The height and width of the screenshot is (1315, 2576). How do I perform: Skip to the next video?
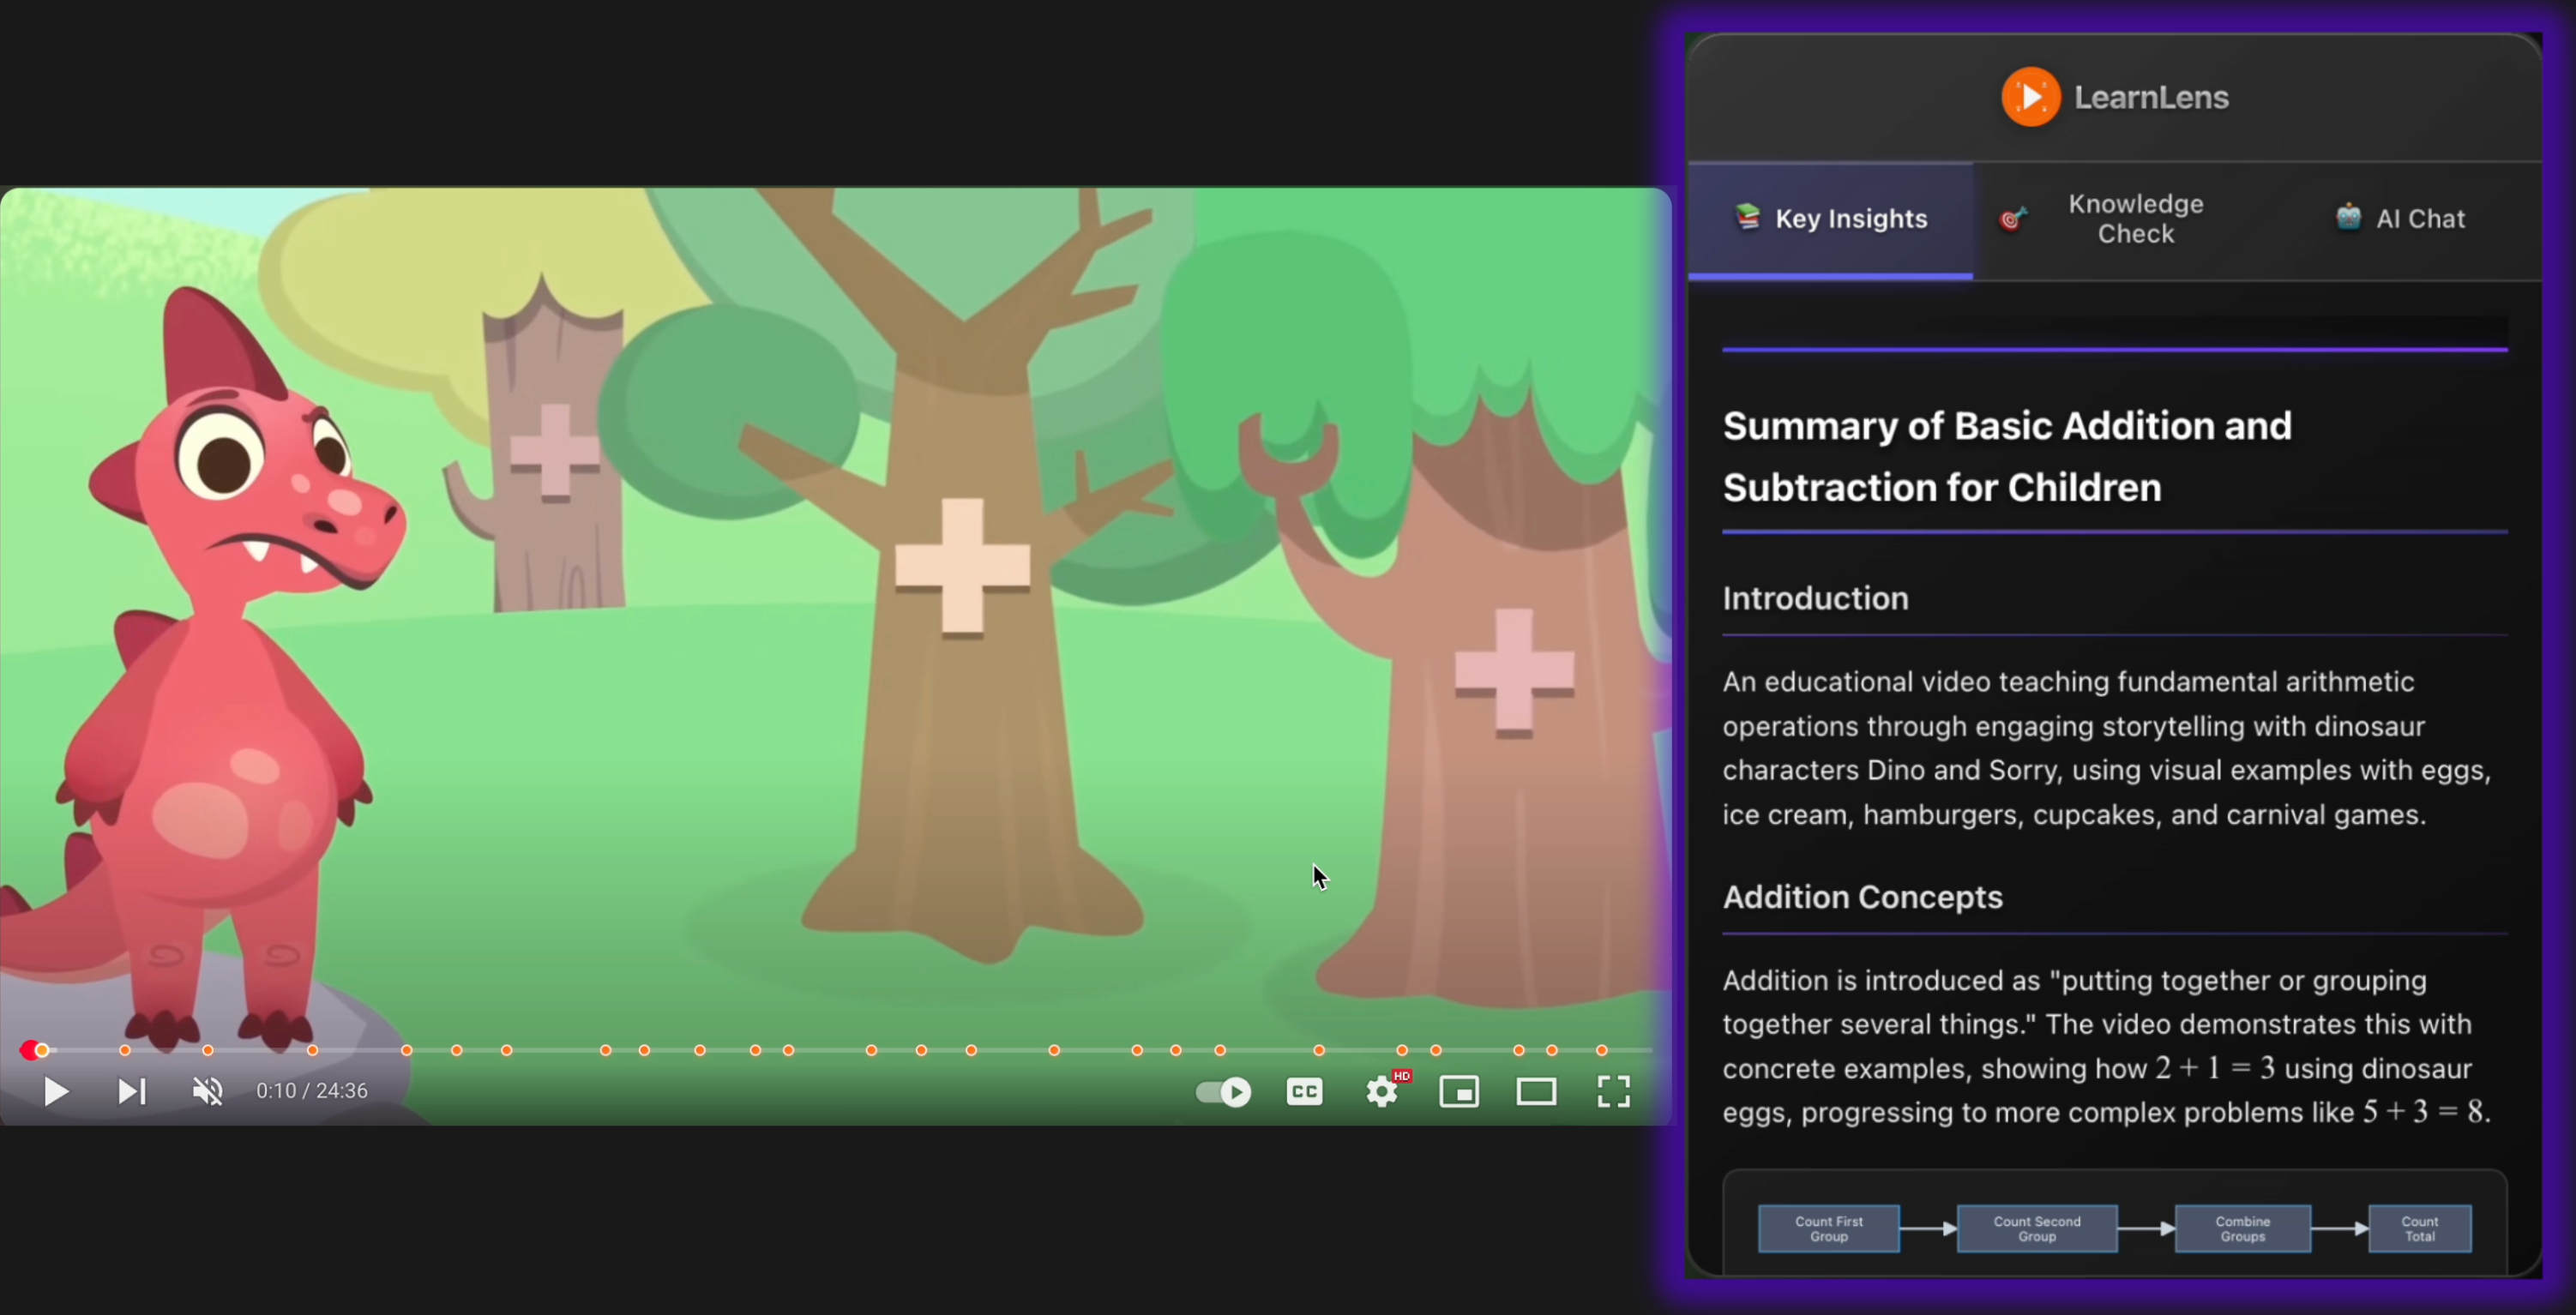[131, 1091]
